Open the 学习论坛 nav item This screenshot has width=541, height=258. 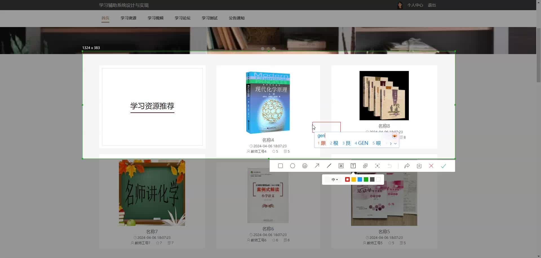point(183,18)
